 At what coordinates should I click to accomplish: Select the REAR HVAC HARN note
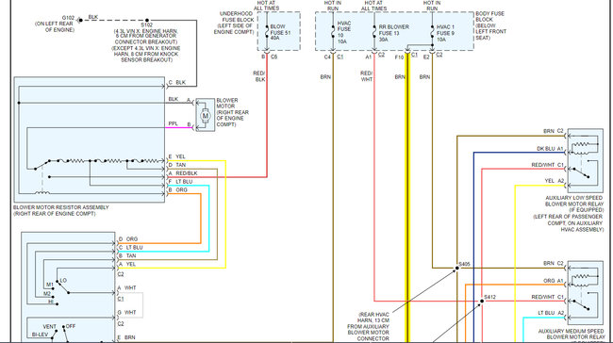click(x=368, y=327)
